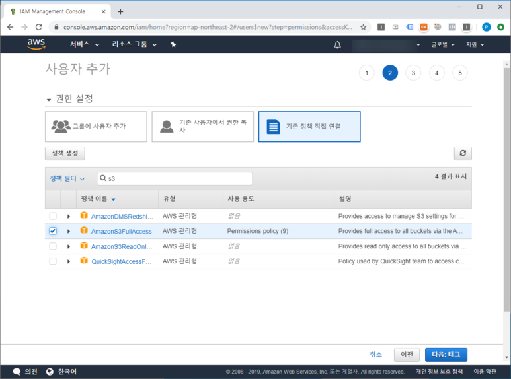Click the 정책 생성 button
Viewport: 511px width, 379px height.
point(65,153)
